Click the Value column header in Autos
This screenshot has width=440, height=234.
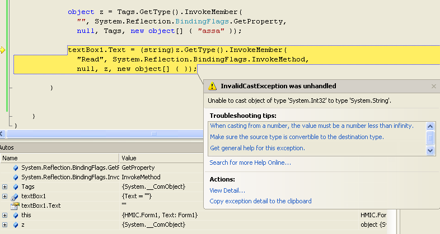point(161,158)
